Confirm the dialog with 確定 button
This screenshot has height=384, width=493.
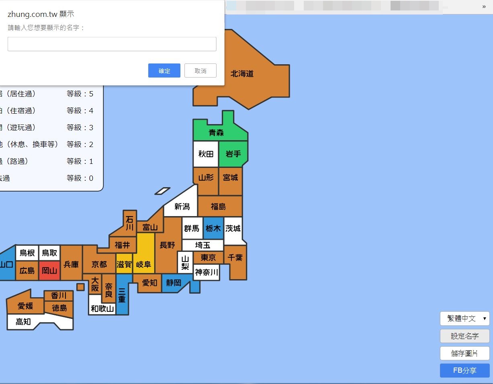coord(164,71)
